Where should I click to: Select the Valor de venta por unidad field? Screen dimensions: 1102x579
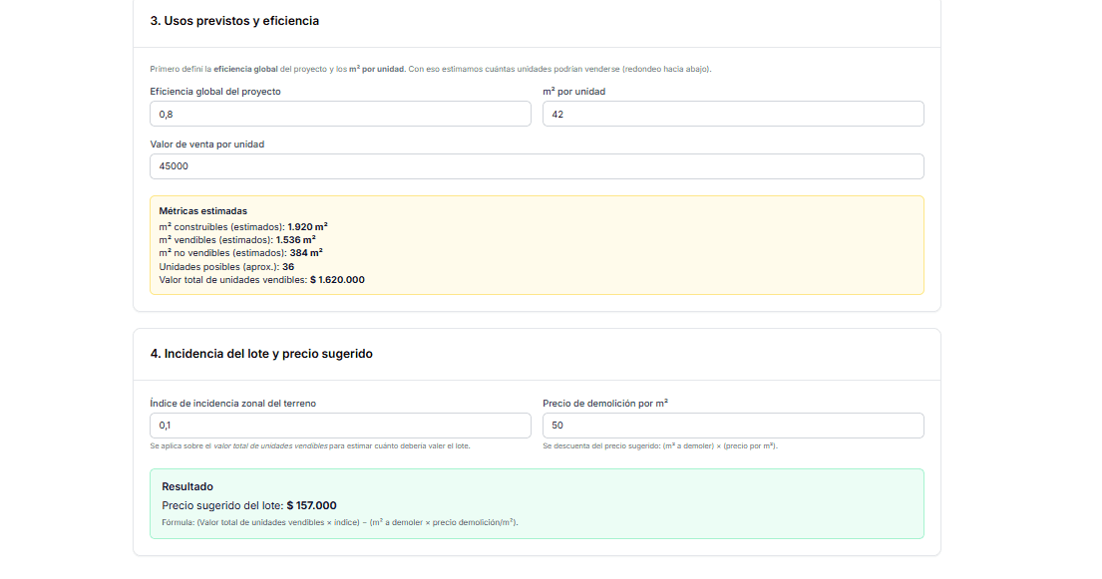coord(537,166)
